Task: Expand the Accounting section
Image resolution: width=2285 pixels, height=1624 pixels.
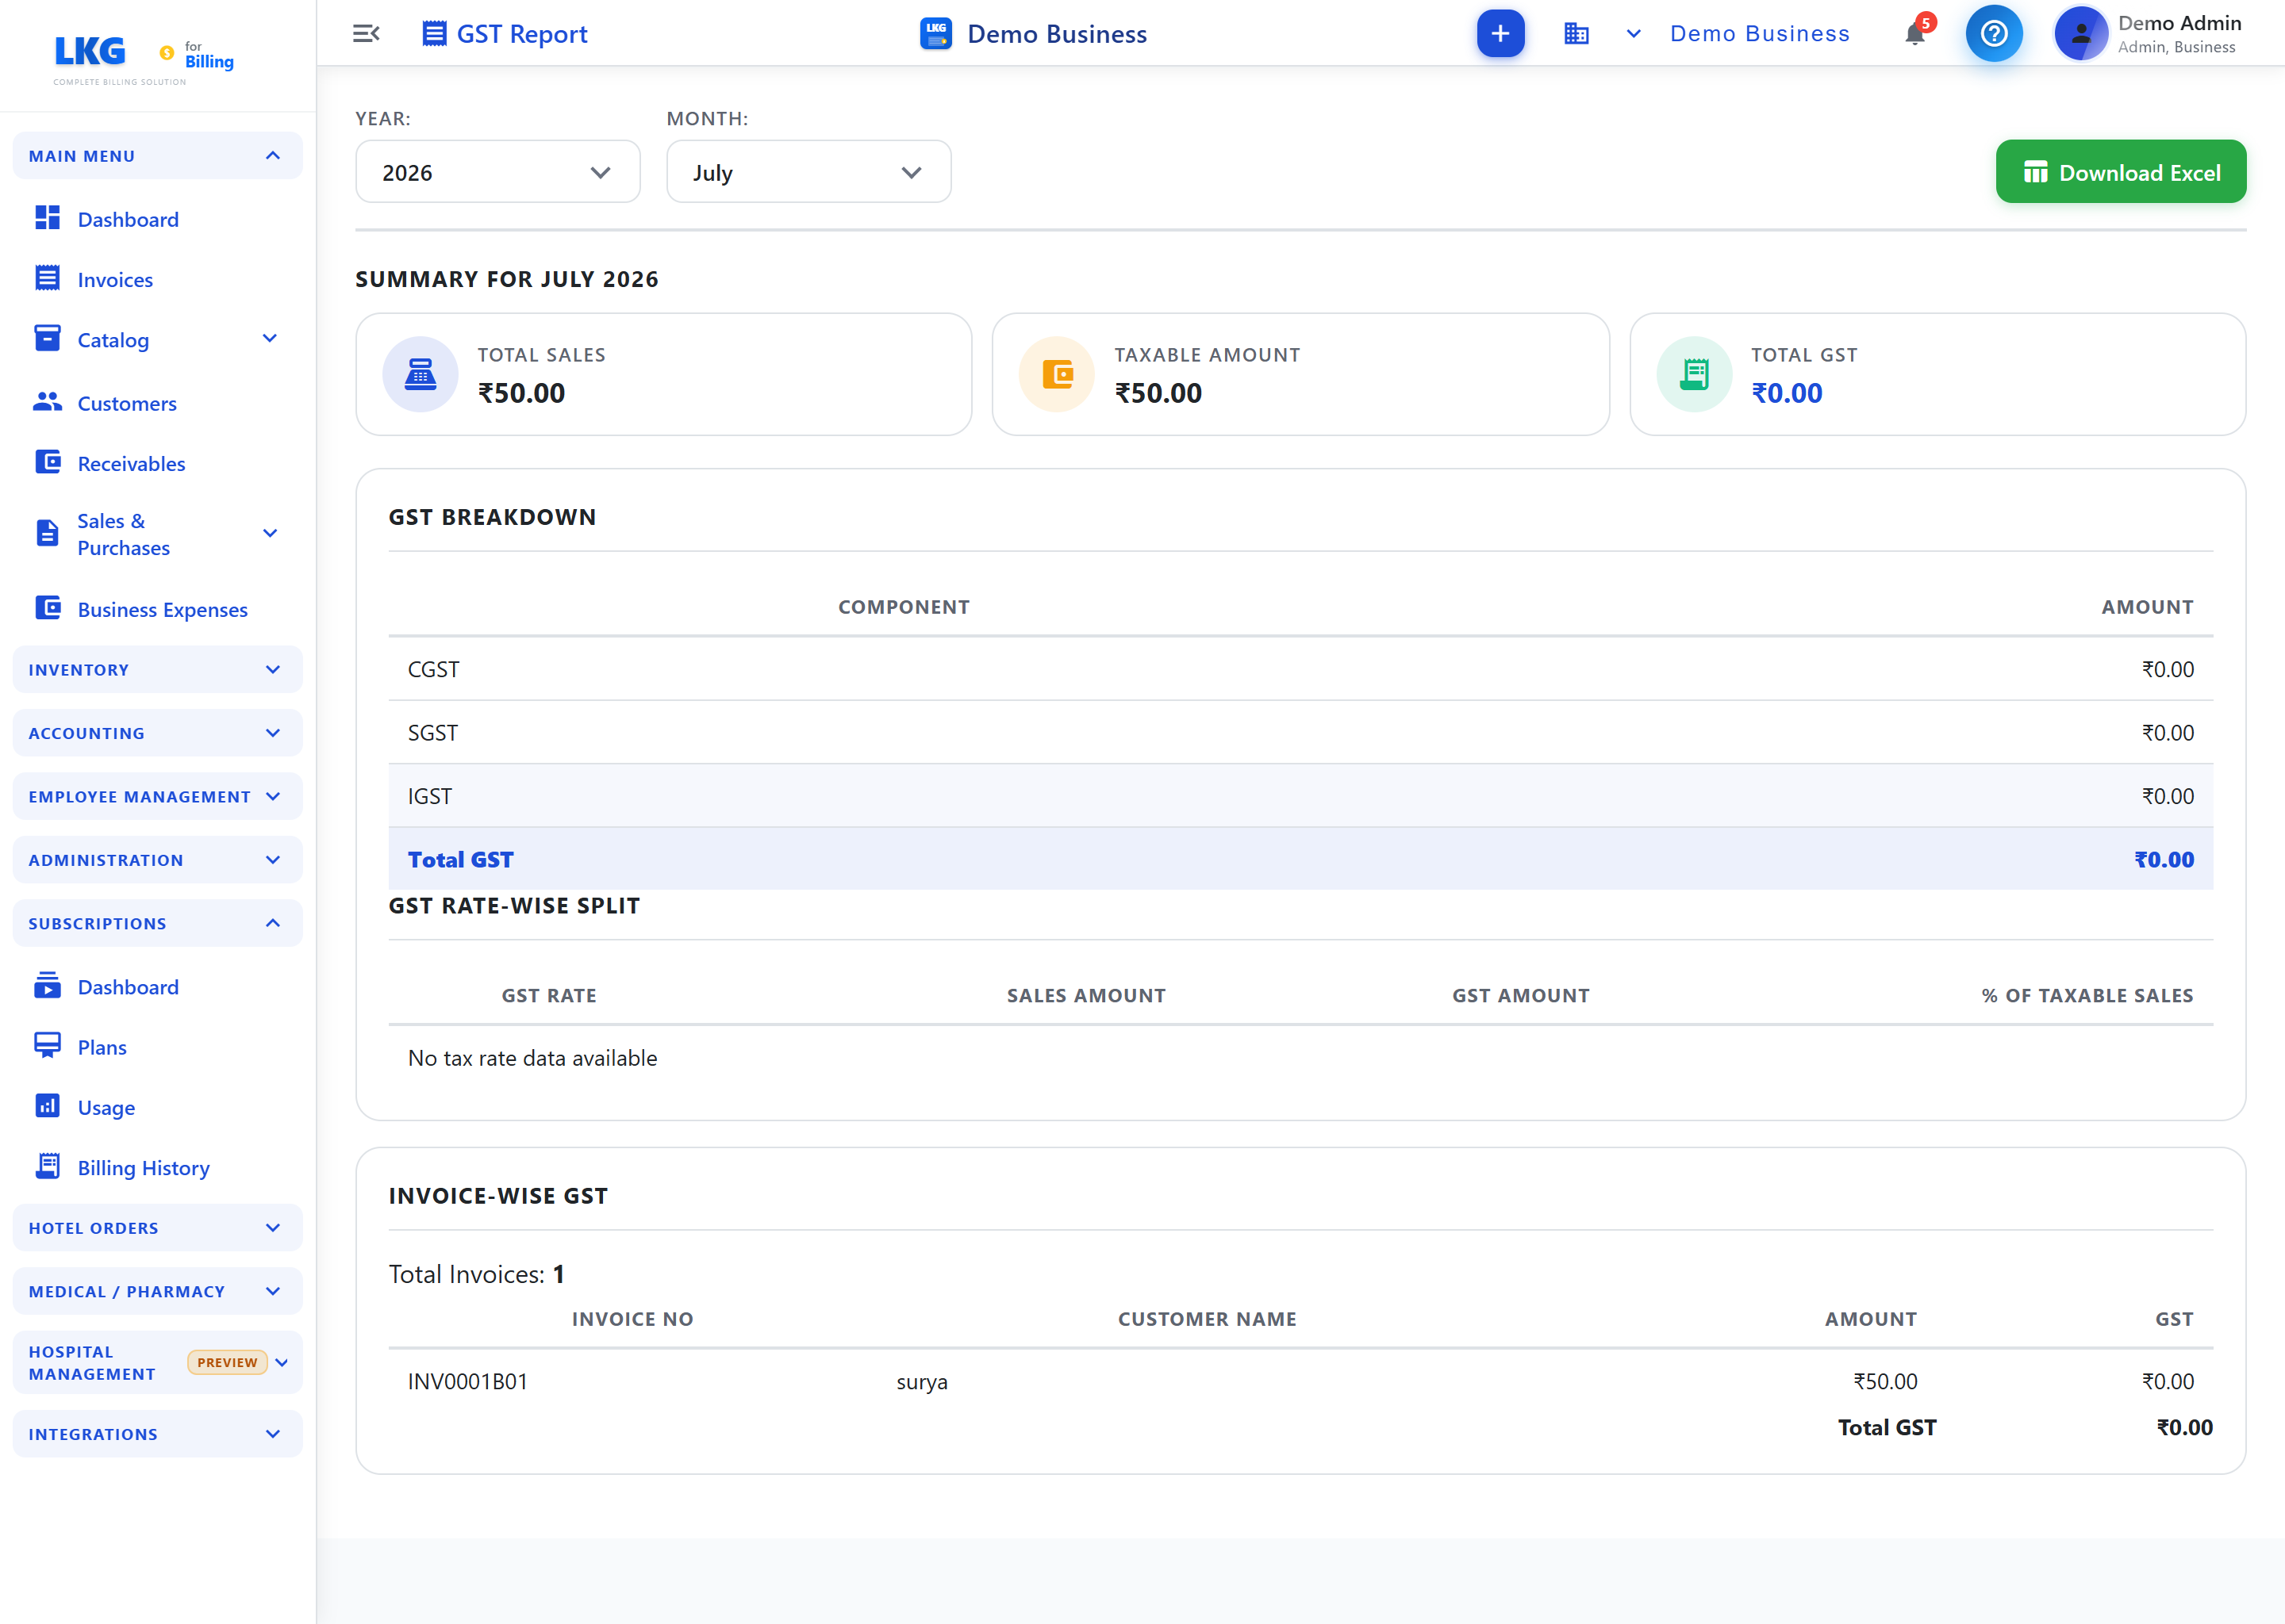Action: [157, 733]
